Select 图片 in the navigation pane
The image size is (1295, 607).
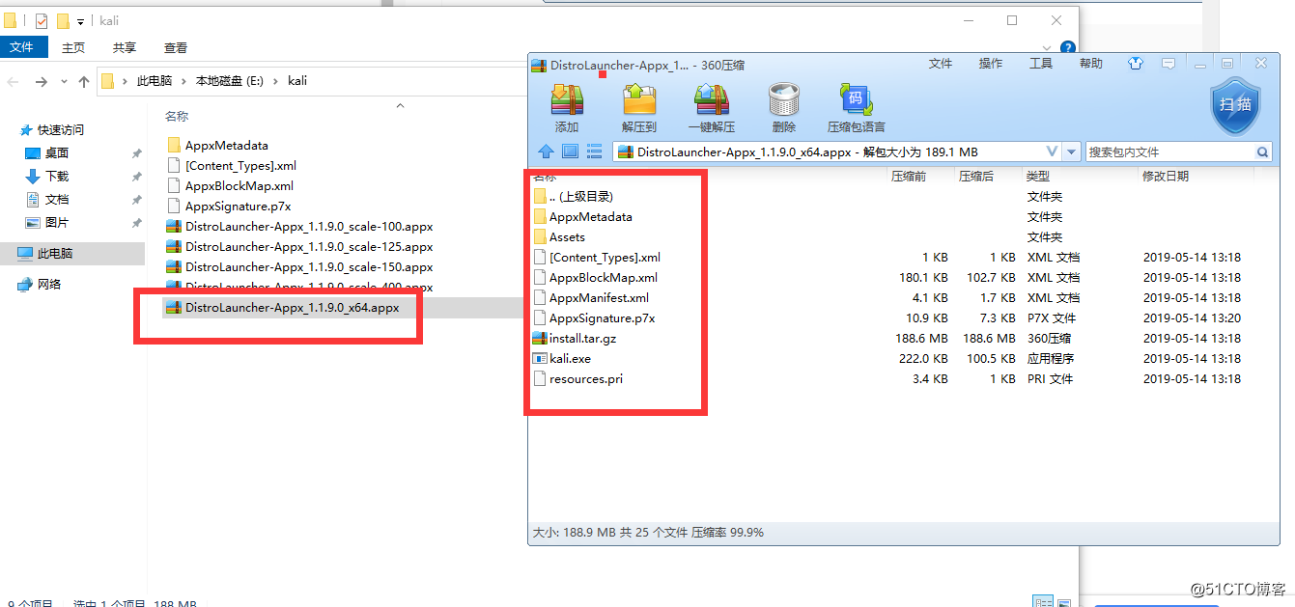tap(57, 223)
